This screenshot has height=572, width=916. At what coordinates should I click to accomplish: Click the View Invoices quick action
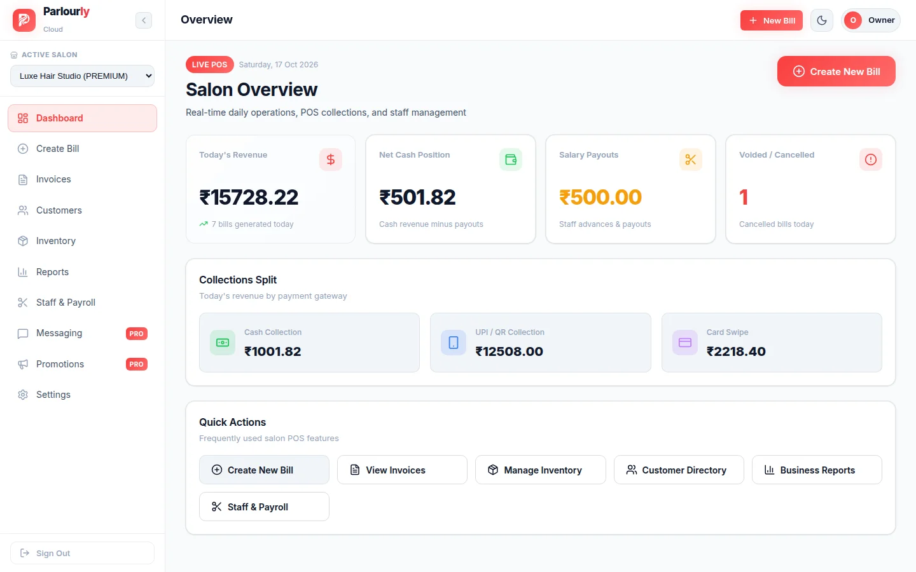pyautogui.click(x=402, y=470)
